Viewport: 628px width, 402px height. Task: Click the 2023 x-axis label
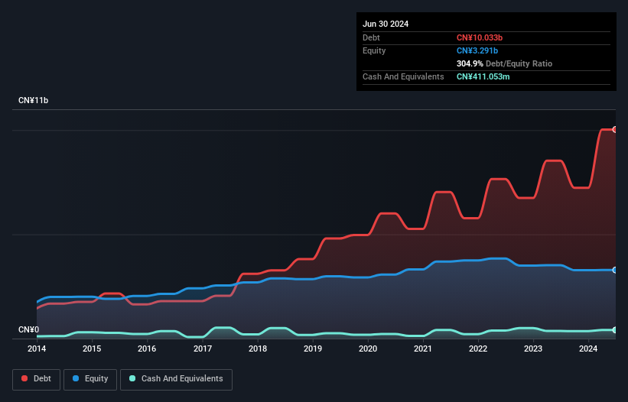coord(533,349)
